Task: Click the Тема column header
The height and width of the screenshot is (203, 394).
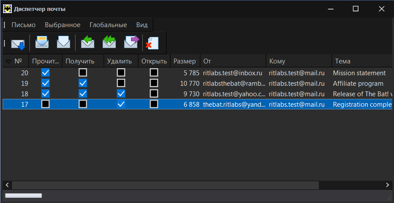Action: pos(362,61)
